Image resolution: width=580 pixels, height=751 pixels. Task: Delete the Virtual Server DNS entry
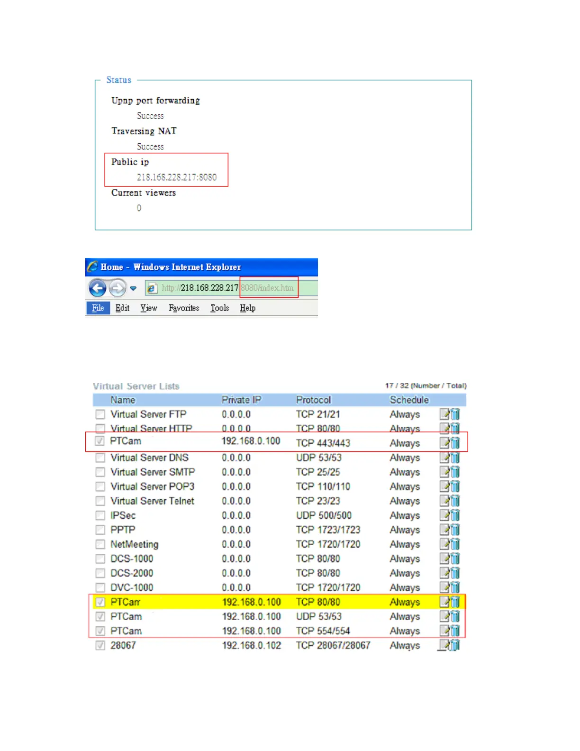455,458
